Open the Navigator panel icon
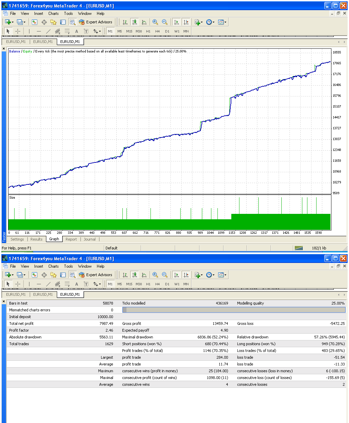 click(x=53, y=22)
